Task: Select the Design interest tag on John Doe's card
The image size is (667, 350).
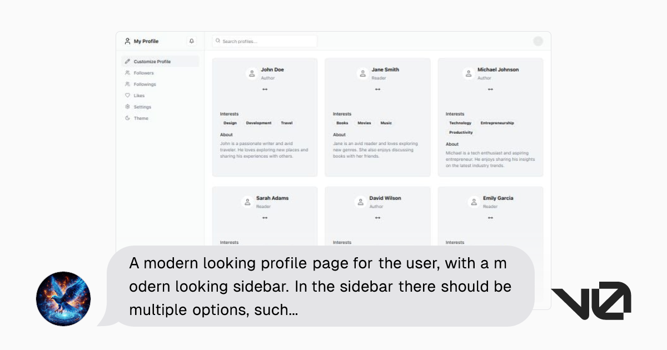Action: pos(230,123)
